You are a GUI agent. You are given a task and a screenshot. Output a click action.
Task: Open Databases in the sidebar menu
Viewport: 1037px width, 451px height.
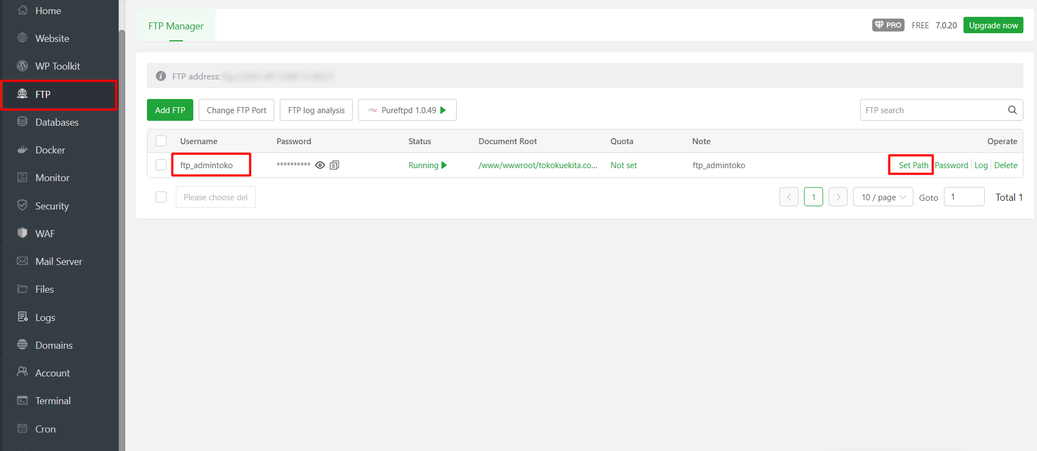[57, 122]
